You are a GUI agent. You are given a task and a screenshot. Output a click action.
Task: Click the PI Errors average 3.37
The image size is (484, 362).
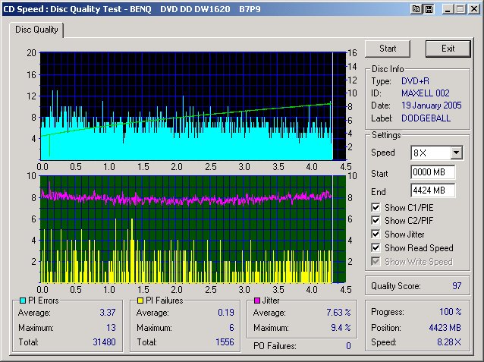point(108,312)
